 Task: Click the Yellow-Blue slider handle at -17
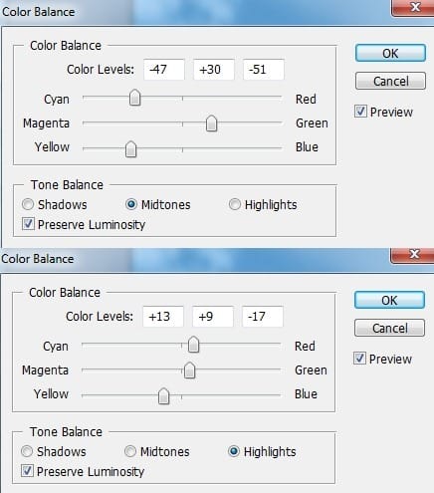(163, 395)
